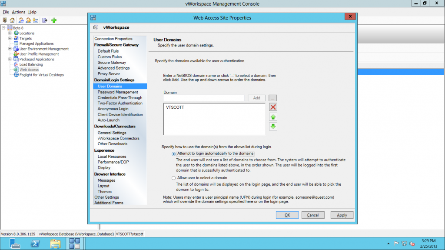The width and height of the screenshot is (445, 250).
Task: Click the padlock card toolbar icon
Action: 36,20
